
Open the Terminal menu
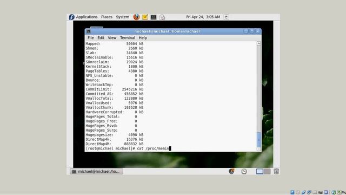[128, 38]
